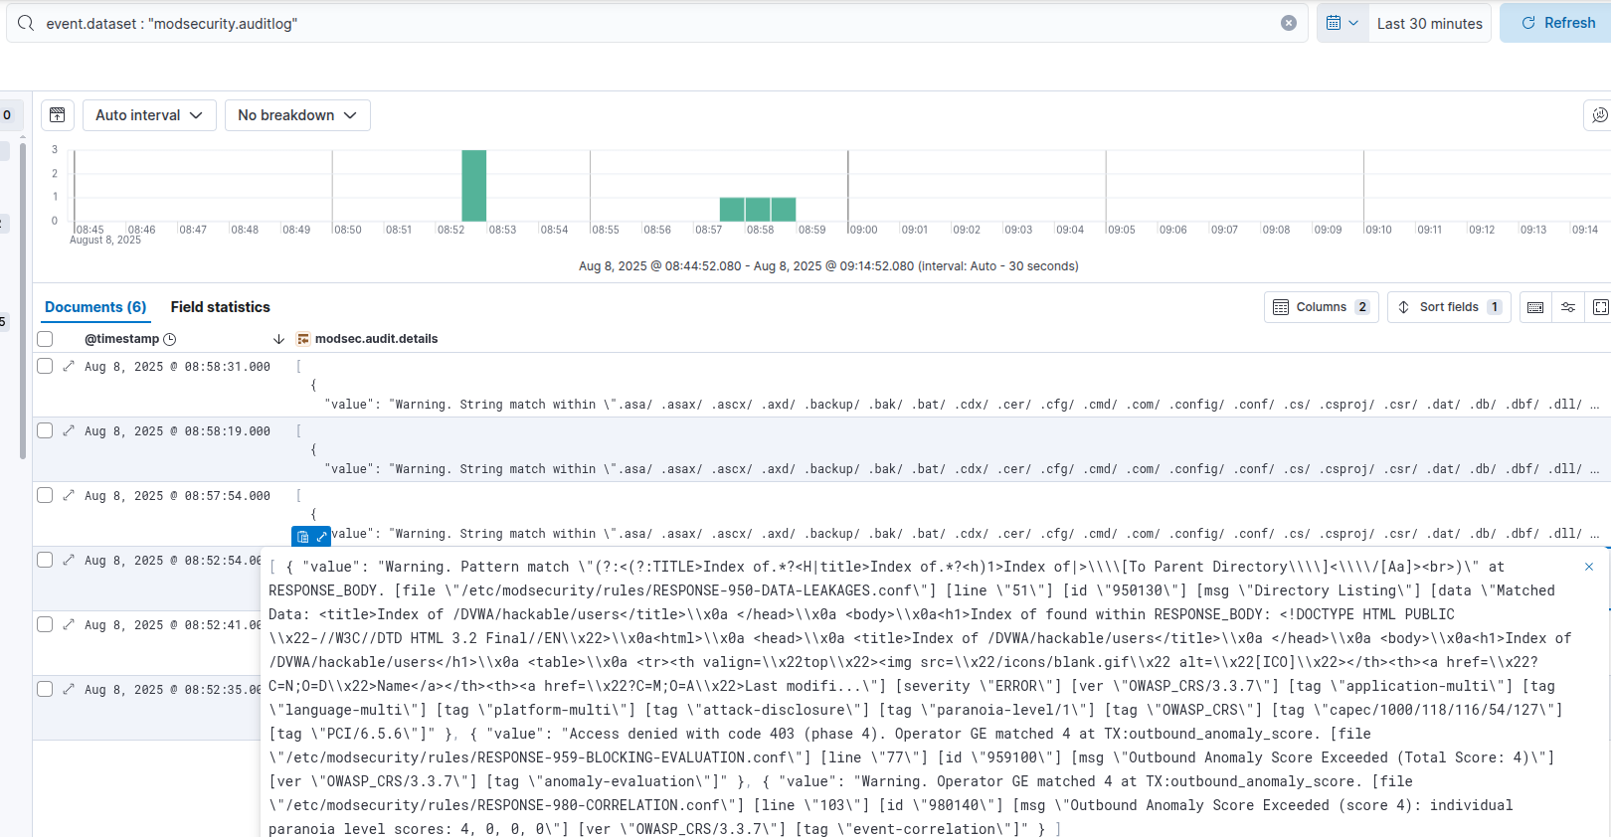Screen dimensions: 1611x837
Task: Close the expanded cell popover
Action: (x=1588, y=567)
